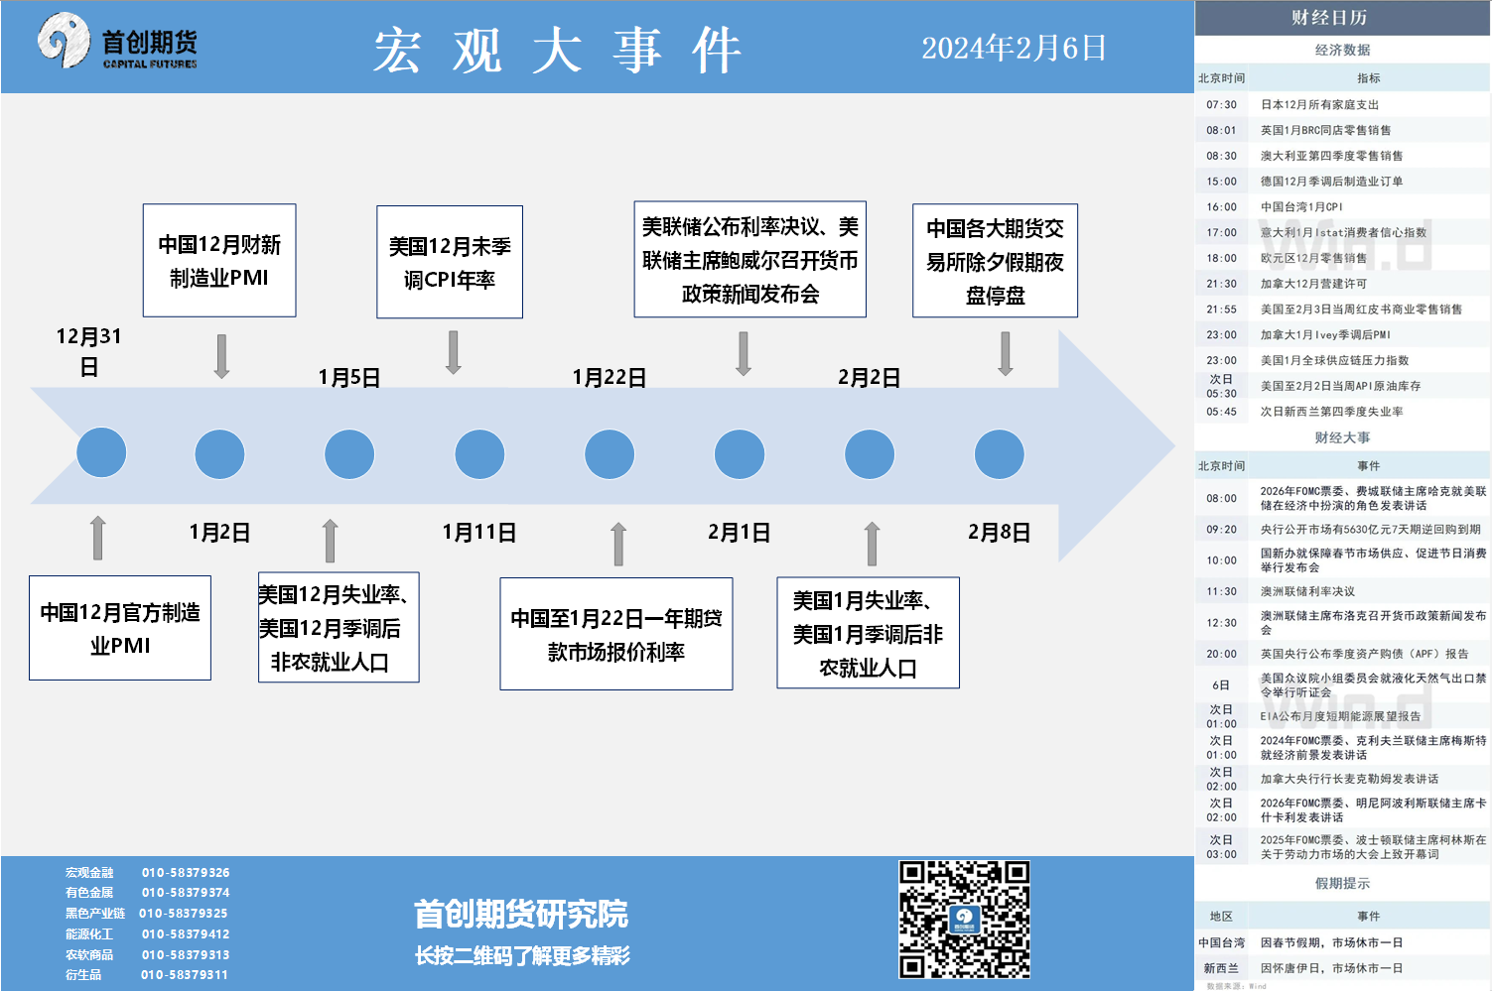Click the date 2024年2月6日 in header
The image size is (1492, 992).
[x=1014, y=48]
